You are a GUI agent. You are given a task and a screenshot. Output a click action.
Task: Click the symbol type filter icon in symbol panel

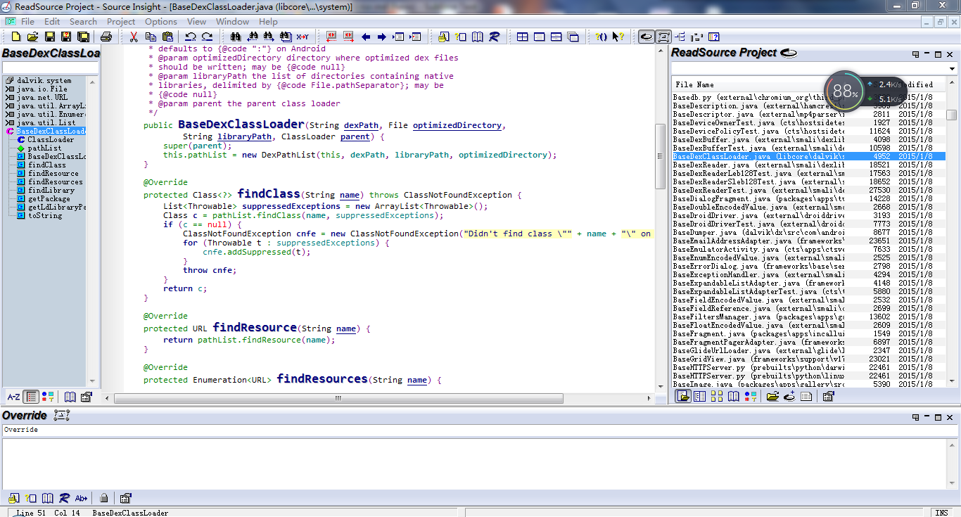[48, 397]
